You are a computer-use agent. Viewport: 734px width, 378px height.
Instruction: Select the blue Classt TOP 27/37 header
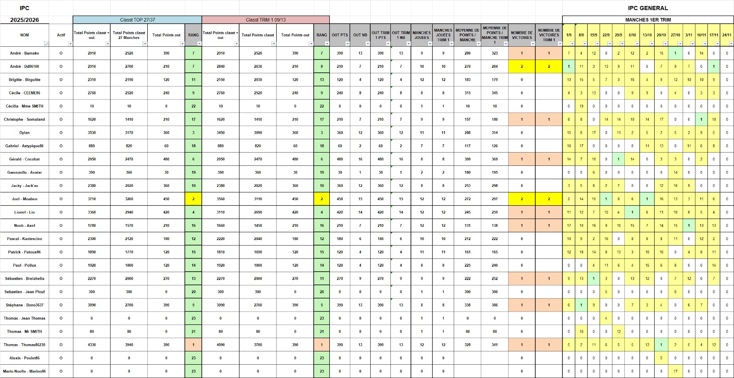point(137,20)
